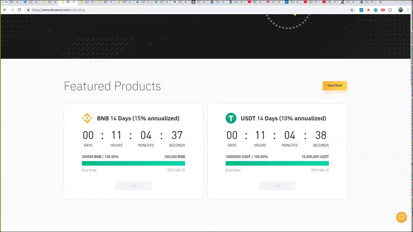Viewport: 413px width, 232px height.
Task: Reload the Binance lending page
Action: point(19,10)
